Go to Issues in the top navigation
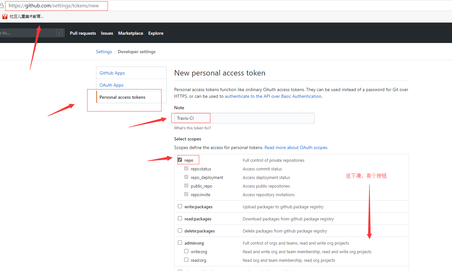This screenshot has height=271, width=452. coord(107,33)
